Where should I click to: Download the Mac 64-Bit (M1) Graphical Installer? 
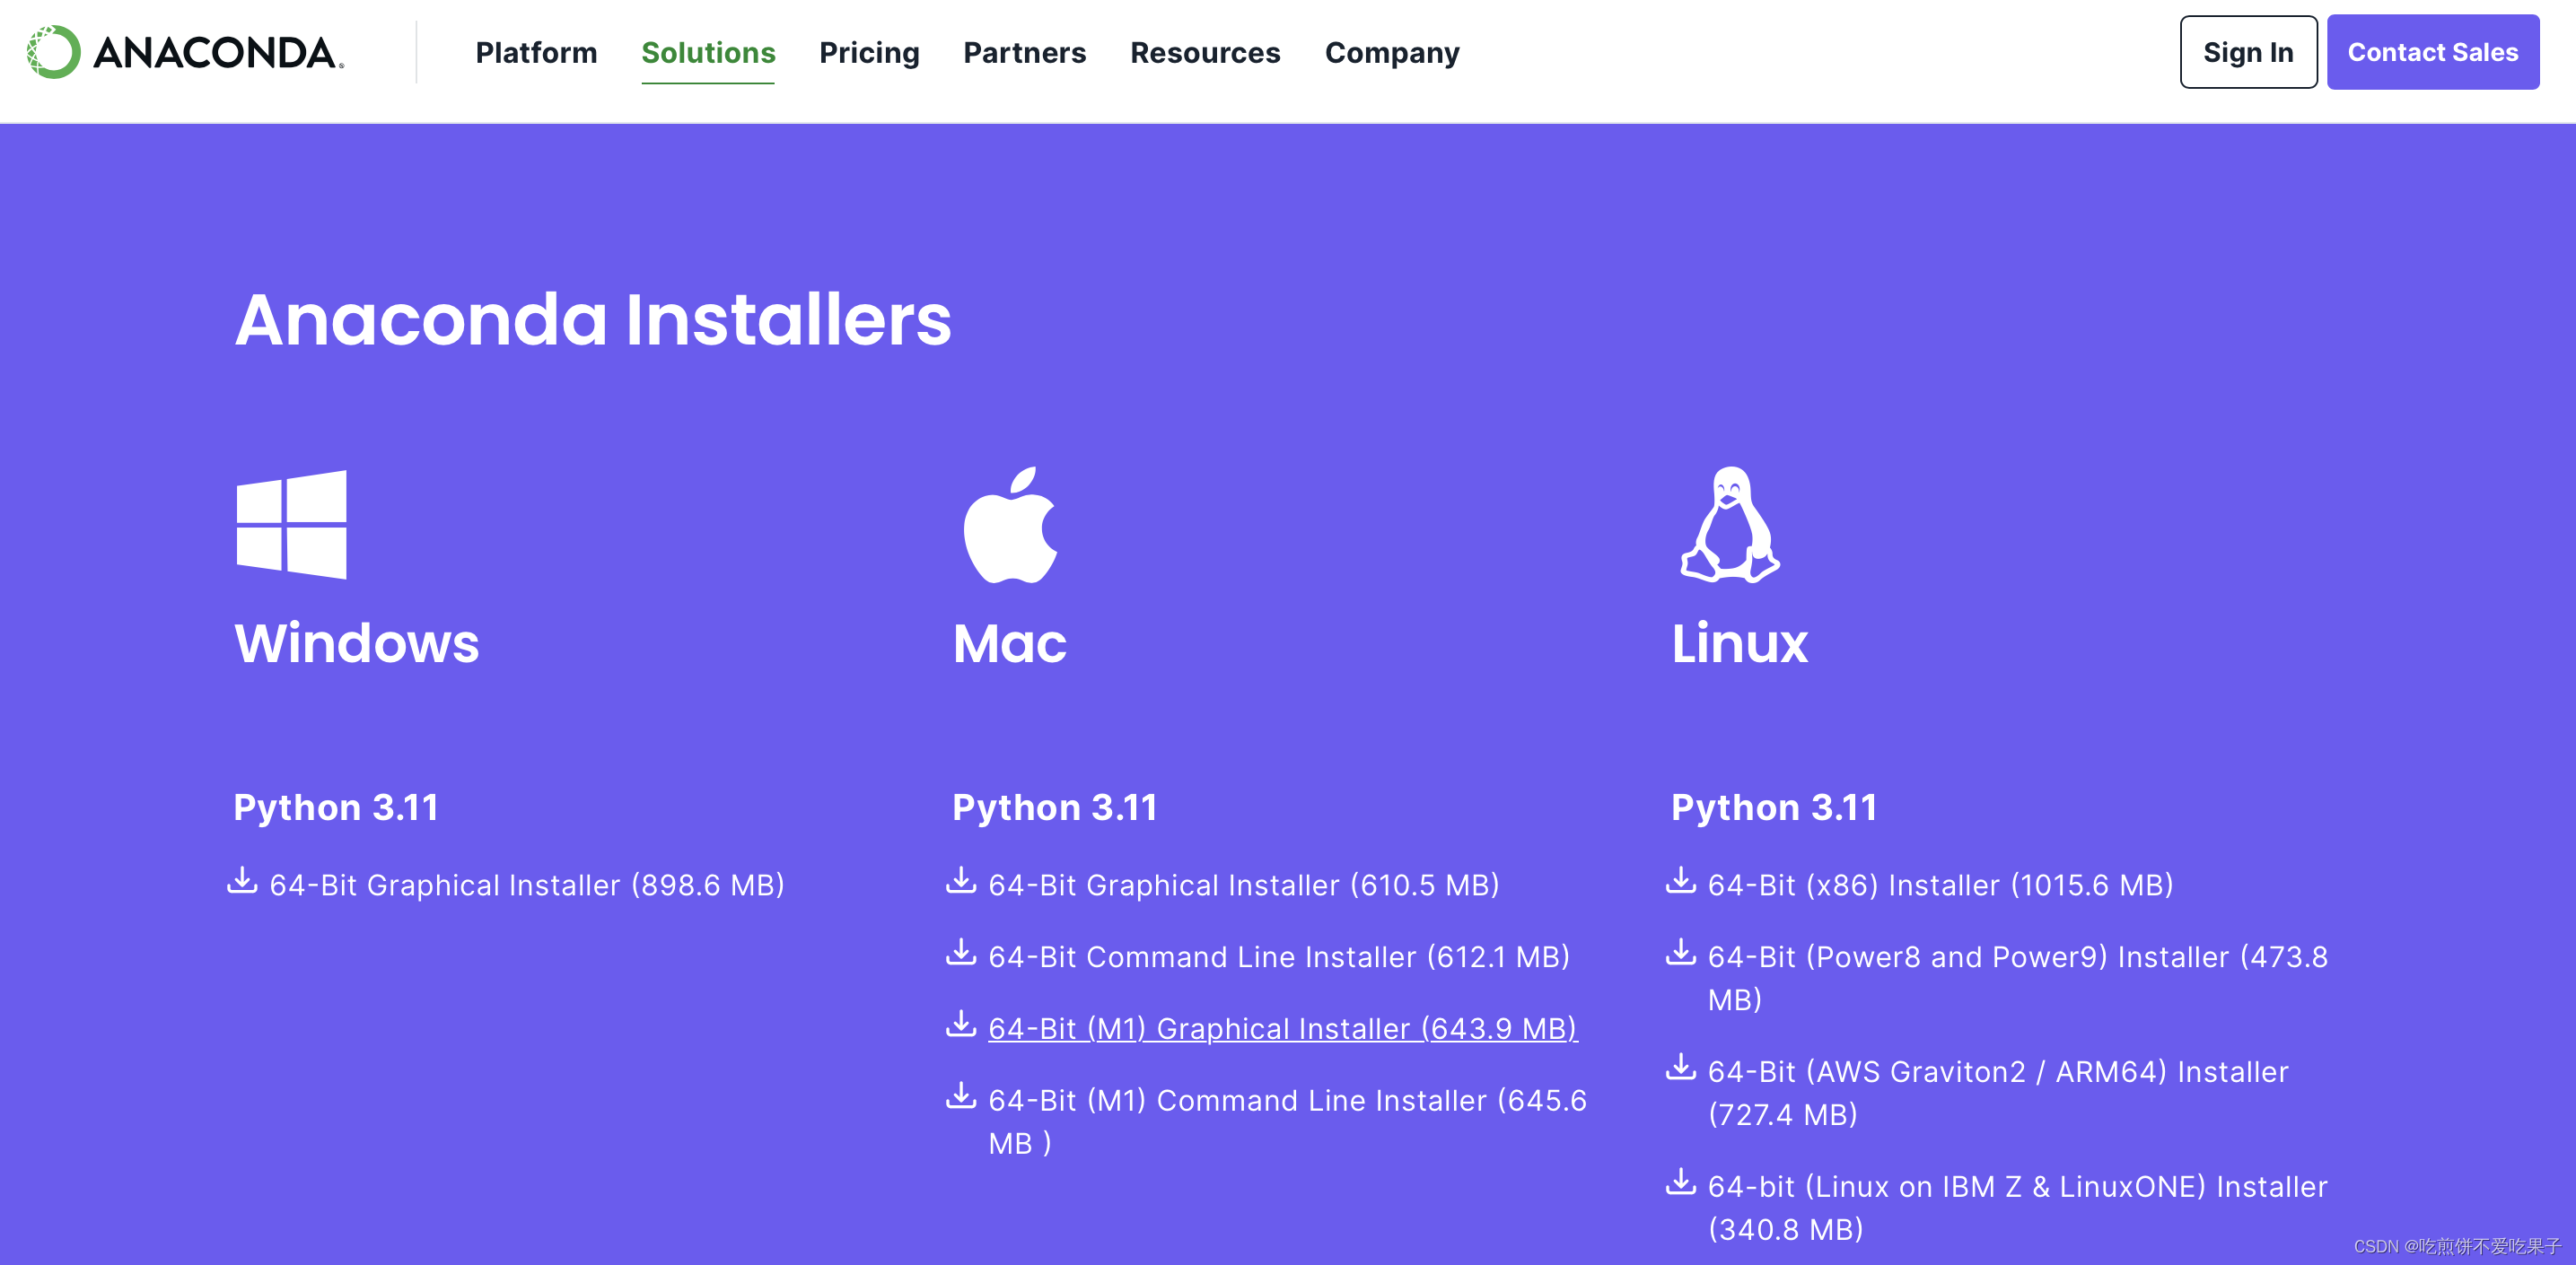tap(1282, 1028)
